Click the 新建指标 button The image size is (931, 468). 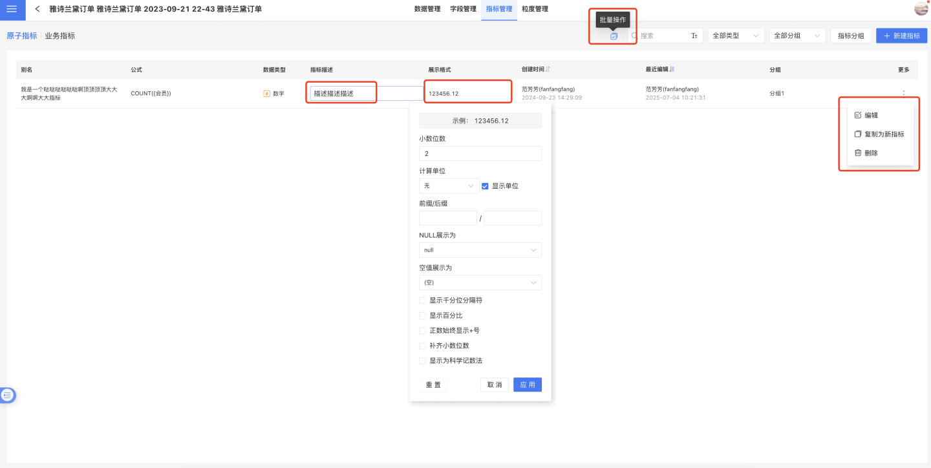(901, 36)
